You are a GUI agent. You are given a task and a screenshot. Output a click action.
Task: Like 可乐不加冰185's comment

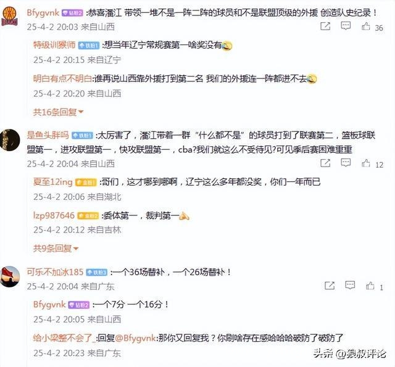[x=370, y=286]
